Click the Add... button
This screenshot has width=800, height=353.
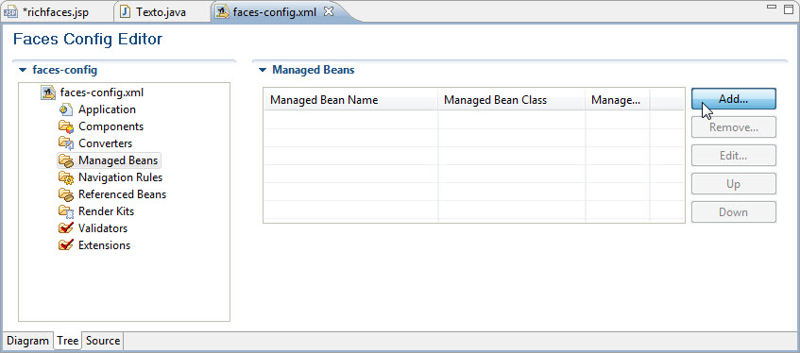pyautogui.click(x=734, y=99)
